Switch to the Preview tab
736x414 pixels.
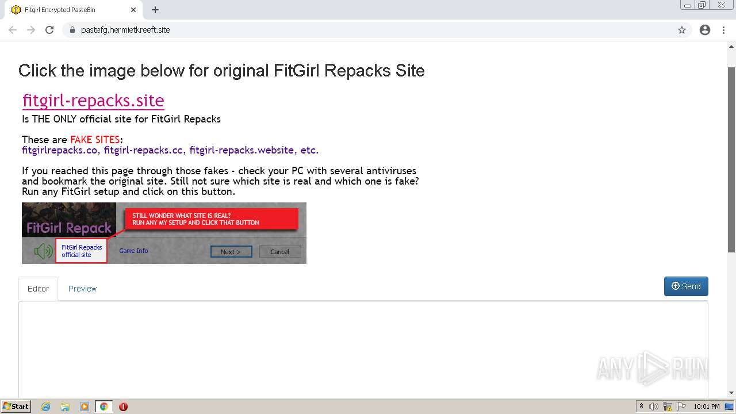click(x=82, y=289)
